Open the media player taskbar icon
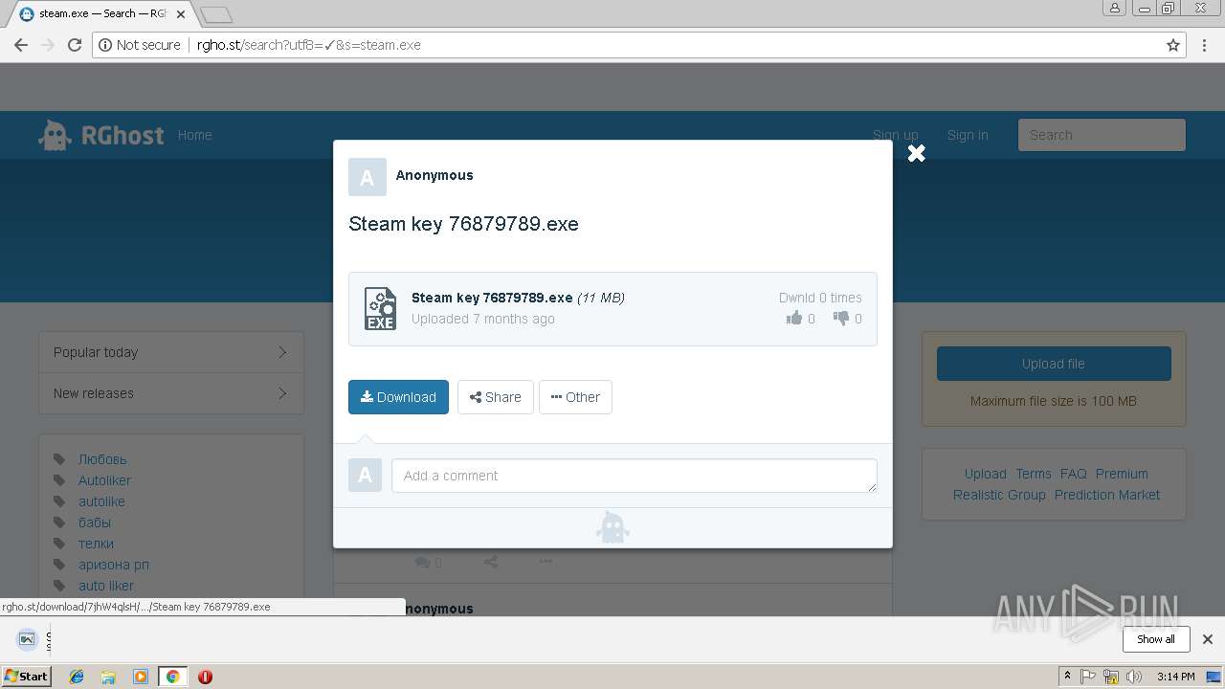The width and height of the screenshot is (1225, 689). click(141, 677)
